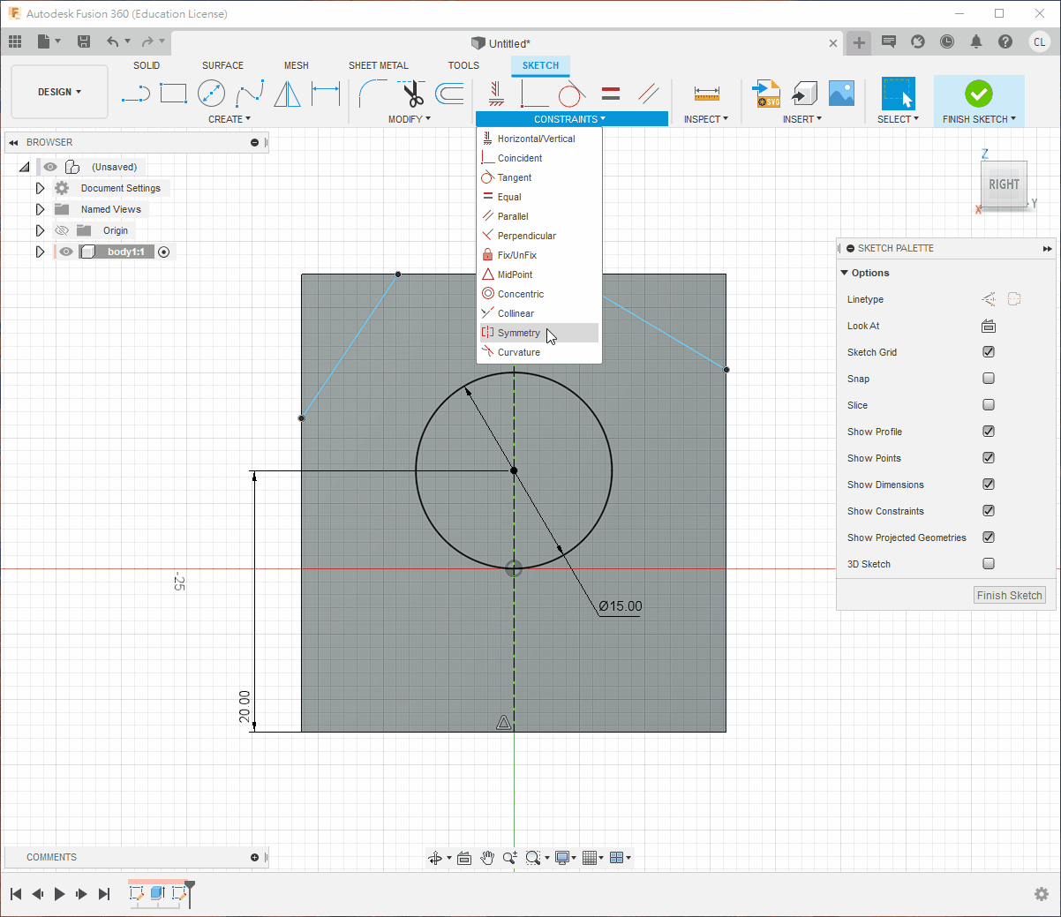Choose Symmetry from the Constraints menu

tap(519, 333)
